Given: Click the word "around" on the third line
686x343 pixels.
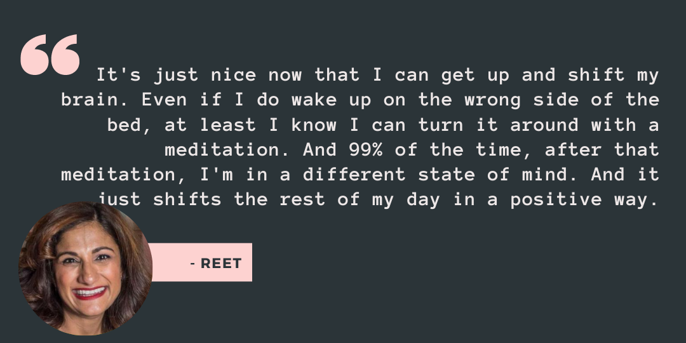Looking at the screenshot, I should click(544, 125).
